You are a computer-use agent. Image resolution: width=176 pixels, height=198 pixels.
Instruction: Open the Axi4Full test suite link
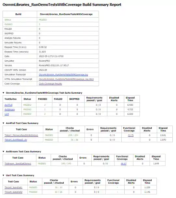(x=8, y=105)
